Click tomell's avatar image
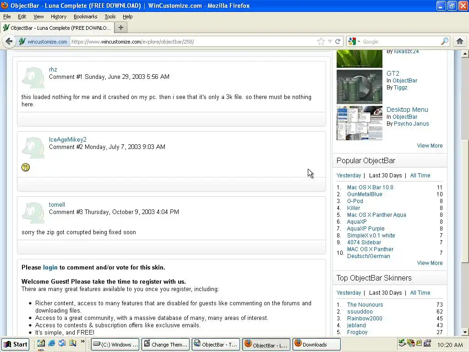The image size is (469, 352). click(x=33, y=213)
